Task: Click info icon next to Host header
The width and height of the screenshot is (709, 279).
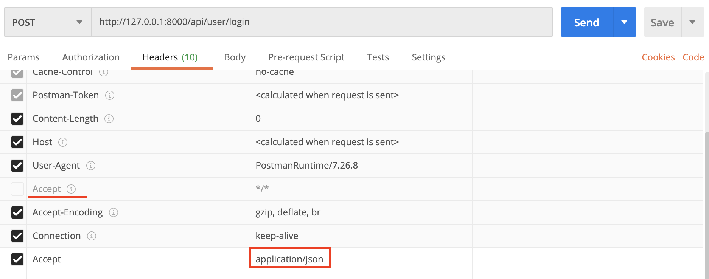Action: [x=63, y=142]
